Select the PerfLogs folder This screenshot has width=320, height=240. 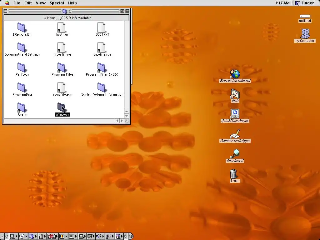(x=22, y=69)
